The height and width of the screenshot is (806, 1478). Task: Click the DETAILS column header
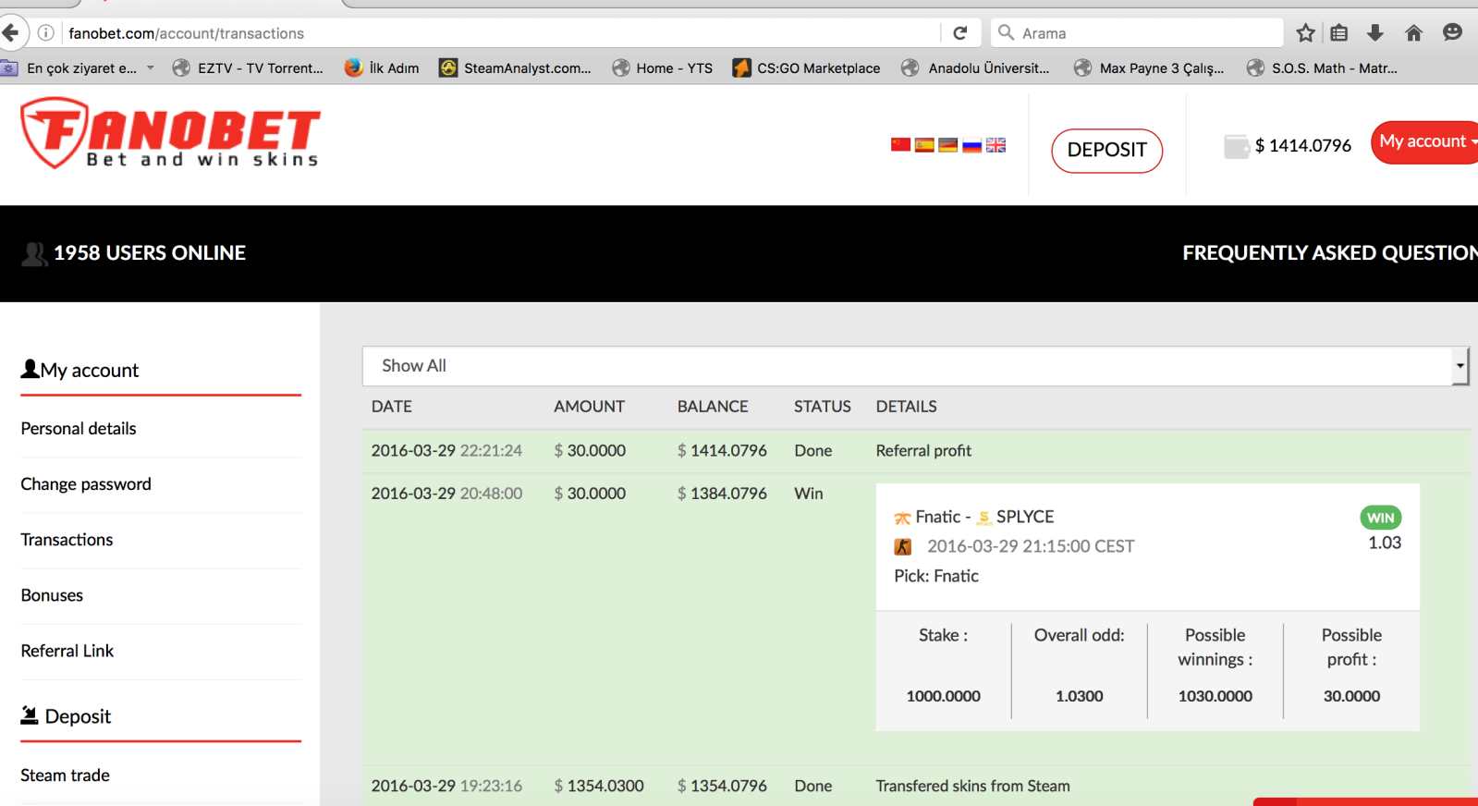pyautogui.click(x=907, y=407)
